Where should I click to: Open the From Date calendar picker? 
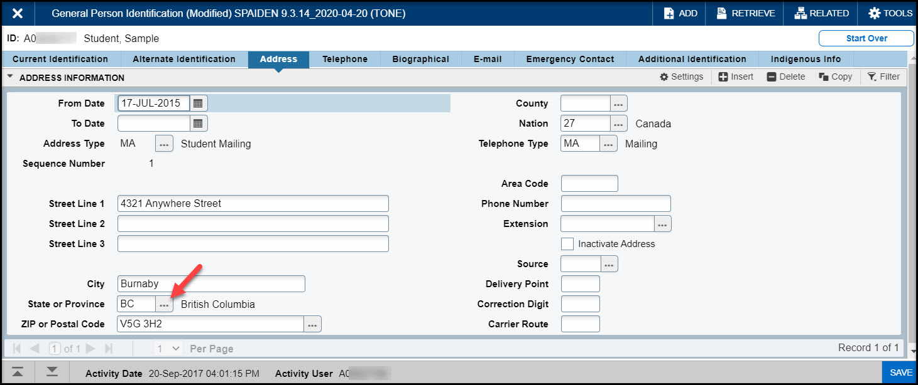(x=198, y=103)
